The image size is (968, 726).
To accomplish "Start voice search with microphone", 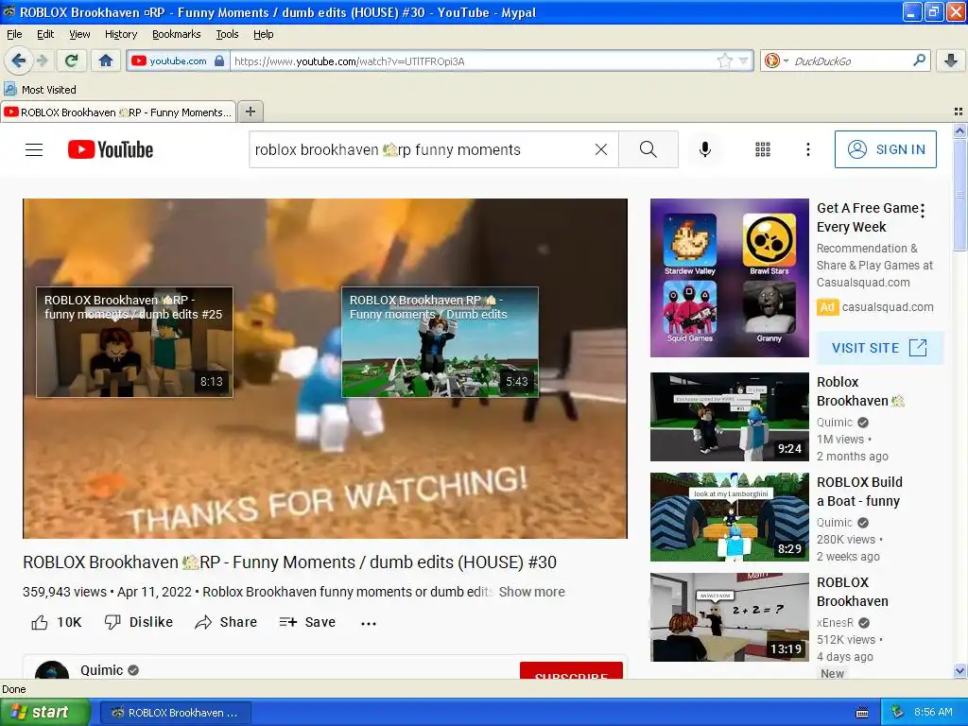I will pos(705,149).
